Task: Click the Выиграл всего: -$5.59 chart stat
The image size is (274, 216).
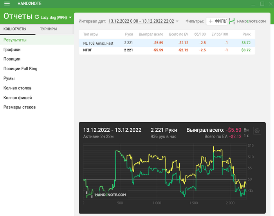Action: 214,130
